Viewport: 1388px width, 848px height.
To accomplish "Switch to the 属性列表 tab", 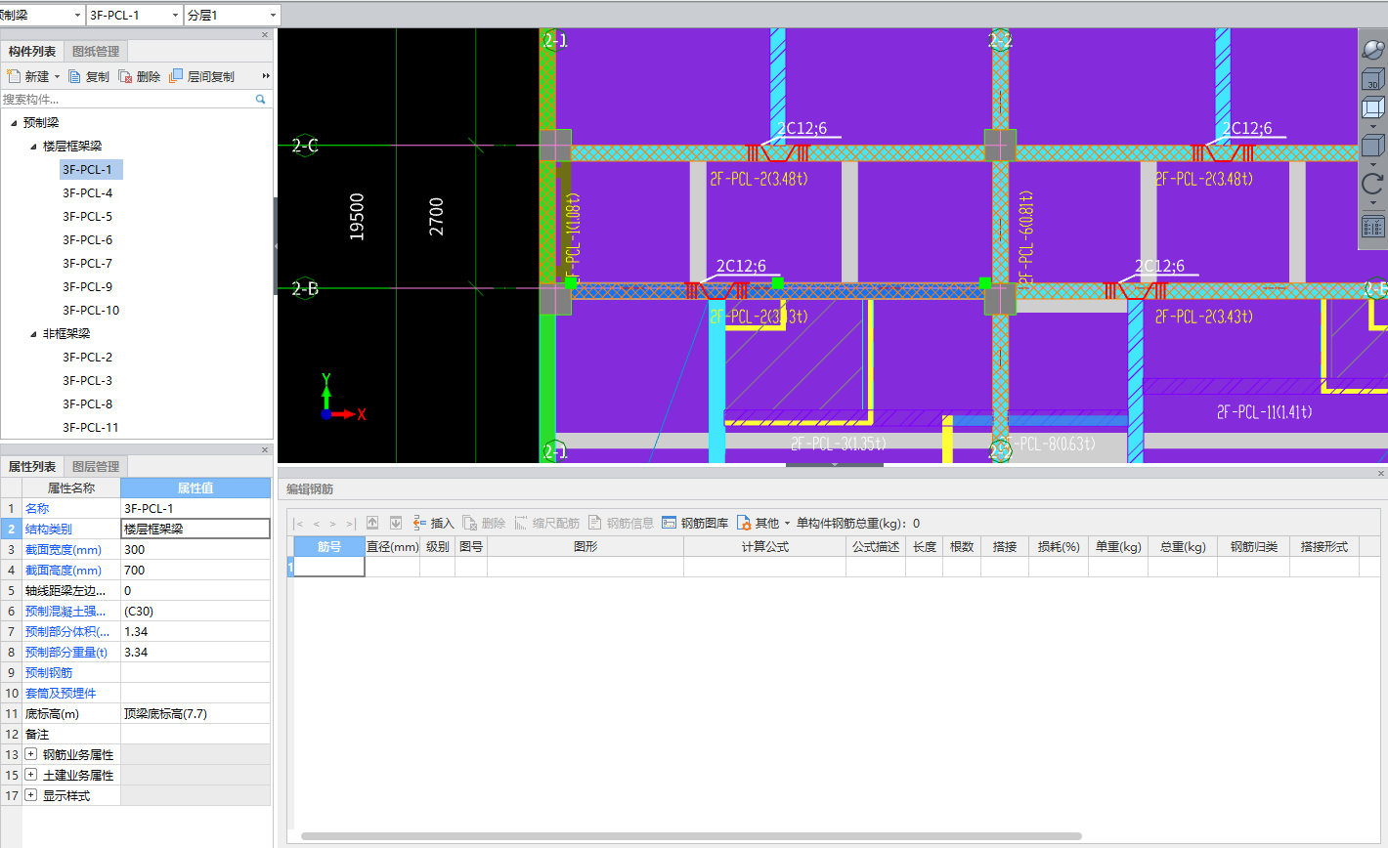I will pos(32,467).
